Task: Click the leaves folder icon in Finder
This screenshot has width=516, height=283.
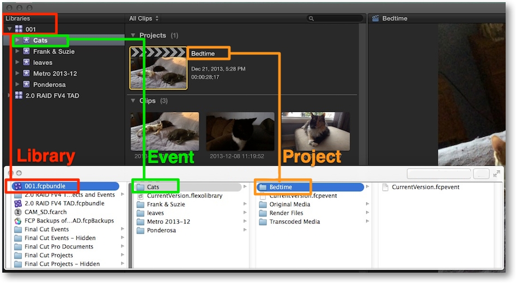Action: [x=141, y=213]
